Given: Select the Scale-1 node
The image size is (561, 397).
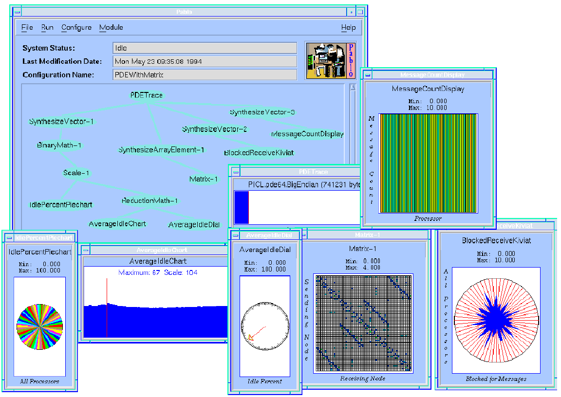Looking at the screenshot, I should (77, 173).
